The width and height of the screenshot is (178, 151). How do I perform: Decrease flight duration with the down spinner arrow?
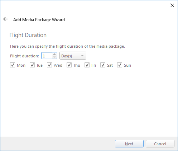point(54,57)
